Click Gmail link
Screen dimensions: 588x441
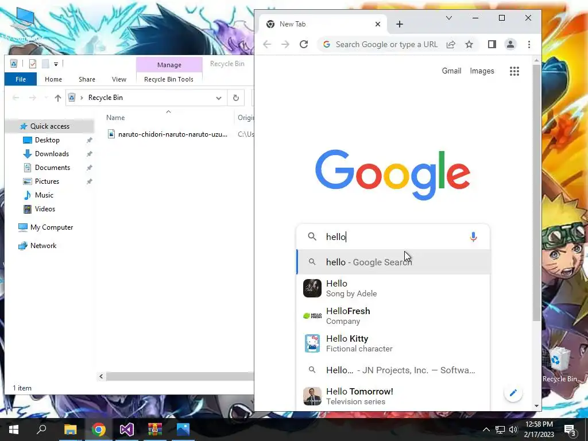click(451, 71)
